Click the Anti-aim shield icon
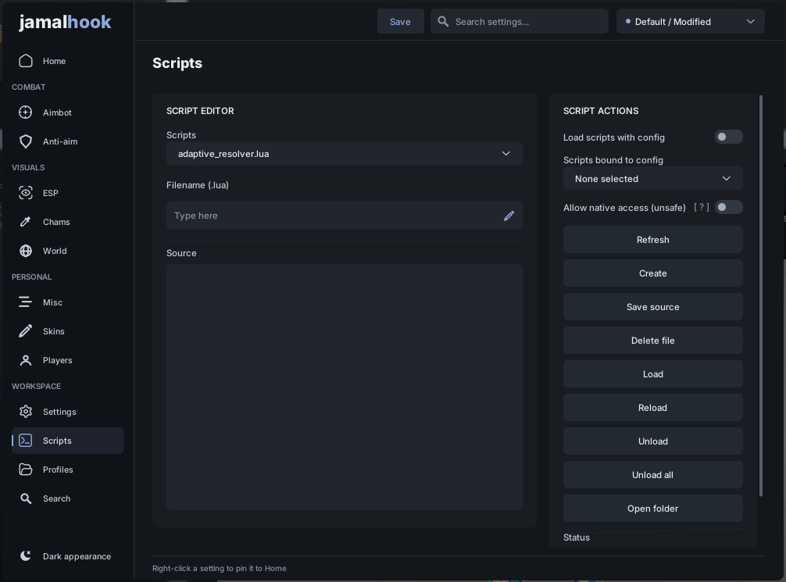 click(x=26, y=141)
